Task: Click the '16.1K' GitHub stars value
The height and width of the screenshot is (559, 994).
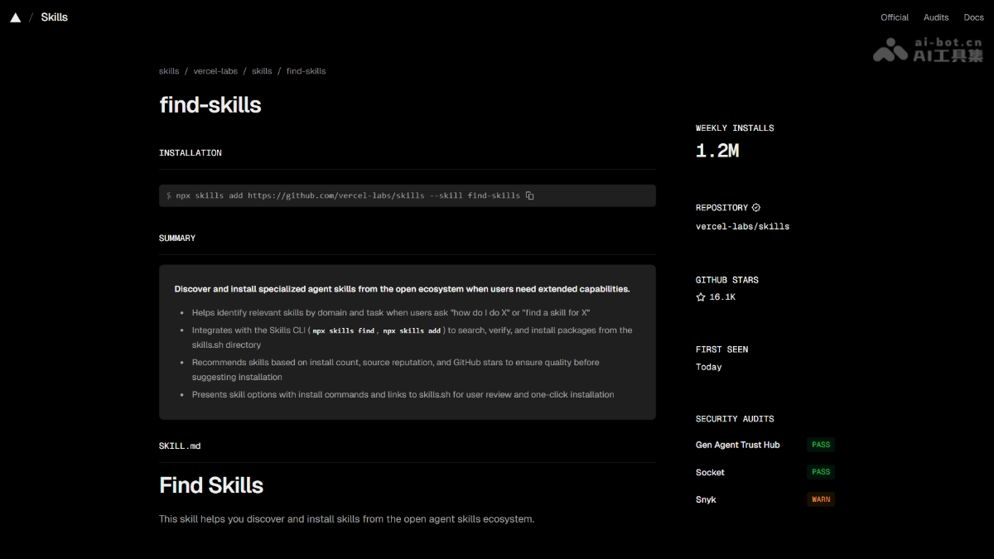Action: 722,297
